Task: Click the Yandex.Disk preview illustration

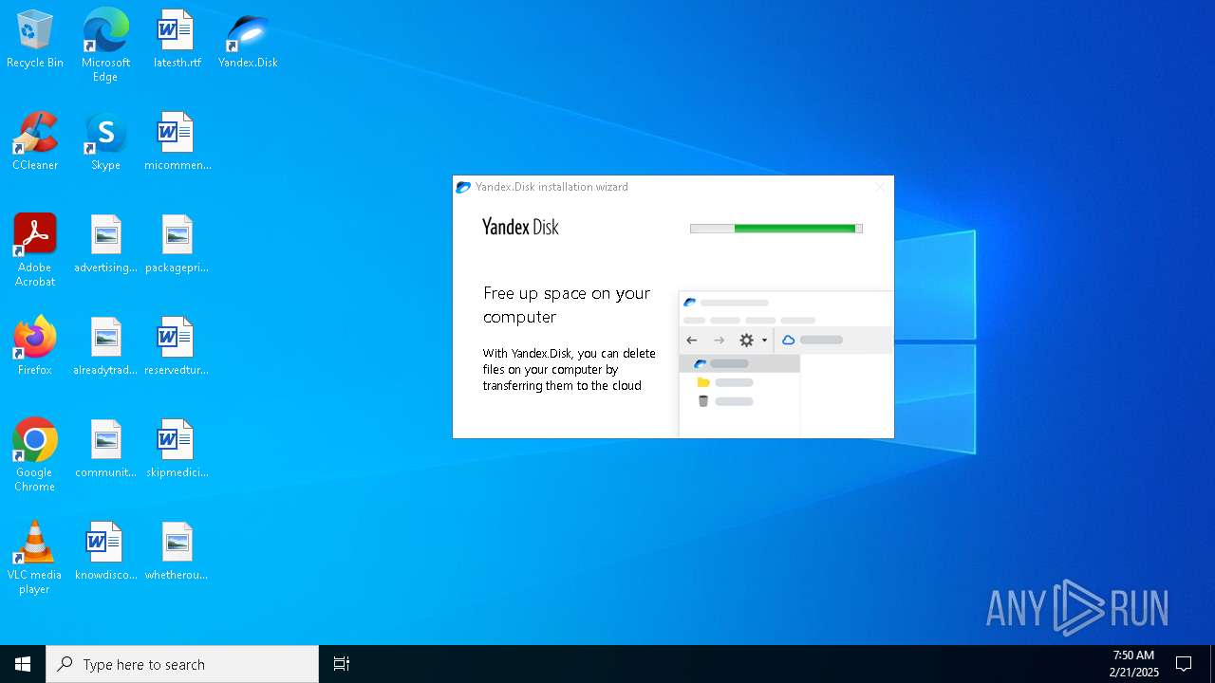Action: [x=786, y=364]
